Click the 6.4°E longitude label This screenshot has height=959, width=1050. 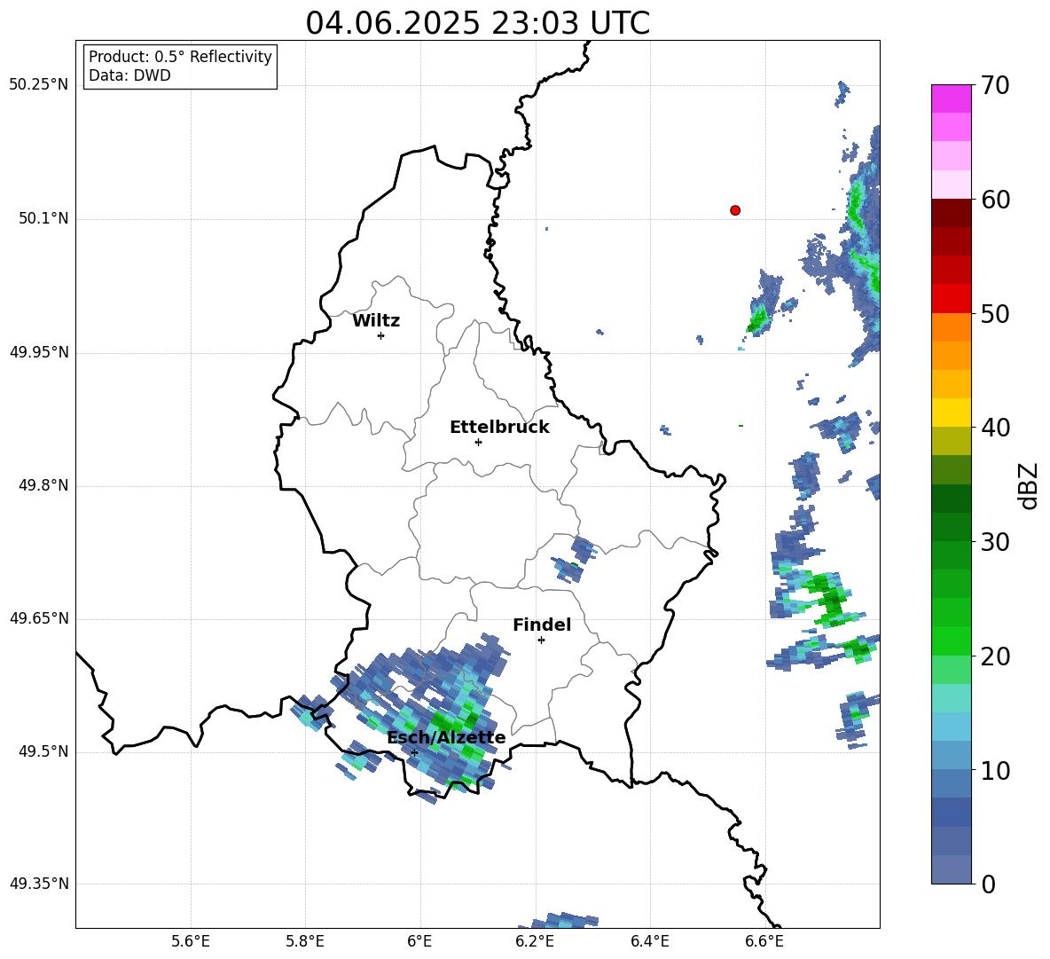(649, 942)
